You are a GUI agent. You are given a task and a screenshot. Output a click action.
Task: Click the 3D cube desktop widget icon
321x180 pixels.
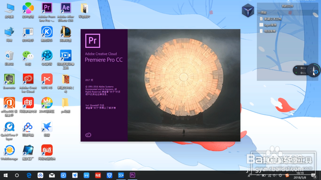[248, 11]
